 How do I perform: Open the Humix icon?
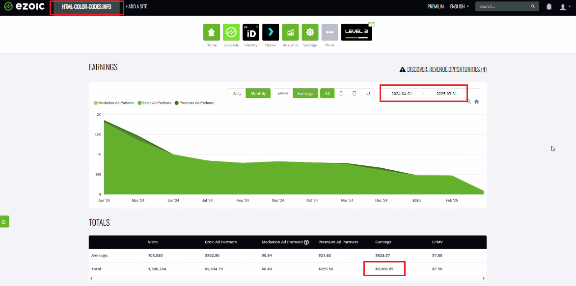(x=271, y=32)
